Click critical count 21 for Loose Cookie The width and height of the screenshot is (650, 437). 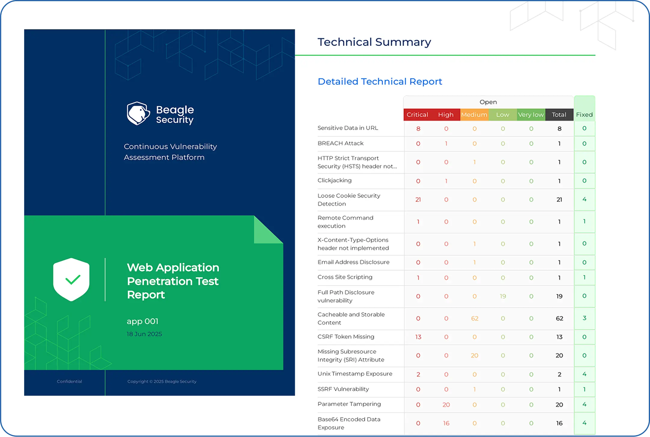click(418, 200)
